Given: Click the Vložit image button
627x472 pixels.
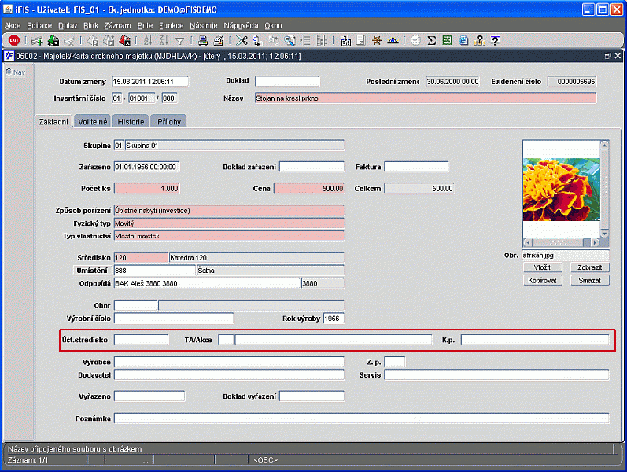Looking at the screenshot, I should [542, 267].
